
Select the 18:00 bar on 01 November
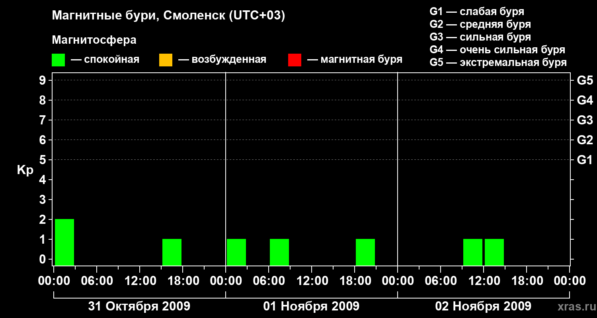pyautogui.click(x=365, y=252)
